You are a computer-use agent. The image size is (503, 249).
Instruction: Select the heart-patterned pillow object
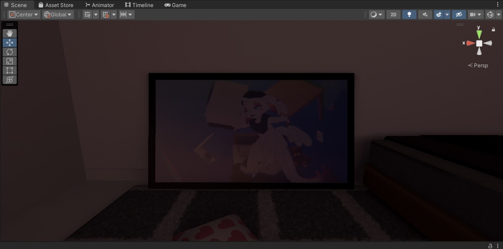click(x=216, y=229)
